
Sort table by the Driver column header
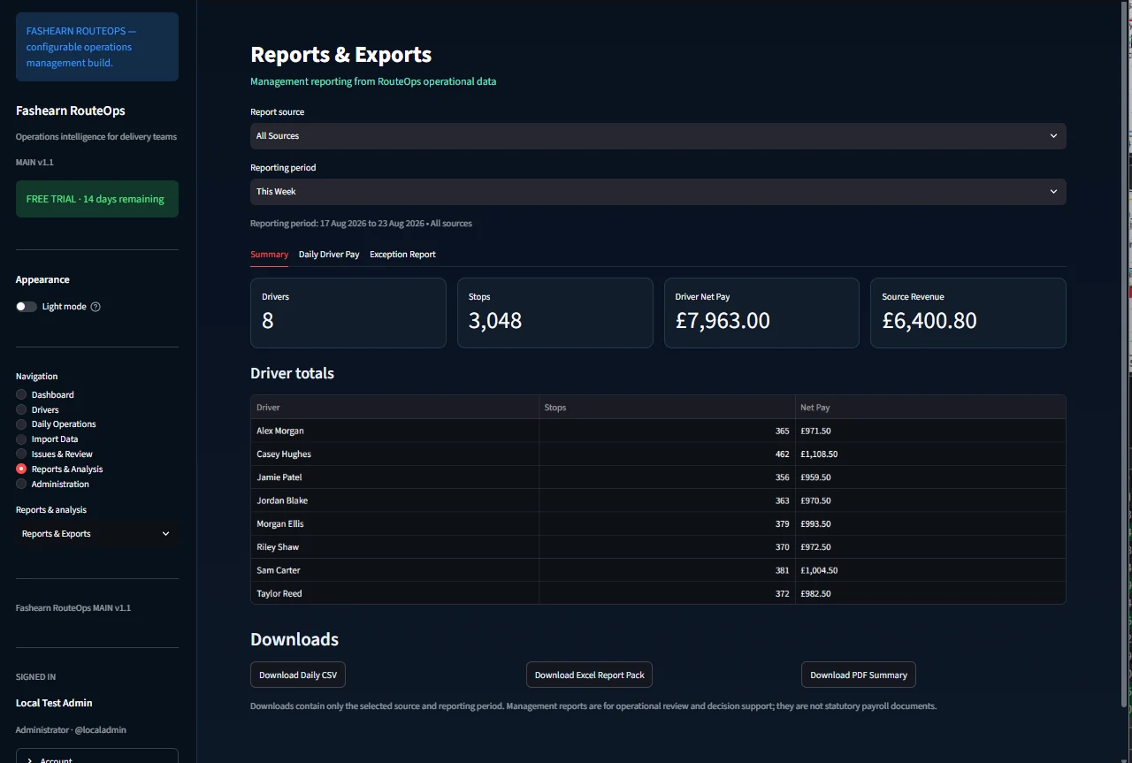pos(395,408)
